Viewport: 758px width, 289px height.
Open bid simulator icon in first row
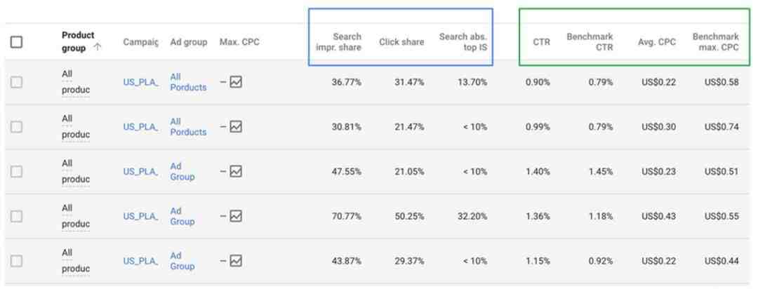coord(236,82)
